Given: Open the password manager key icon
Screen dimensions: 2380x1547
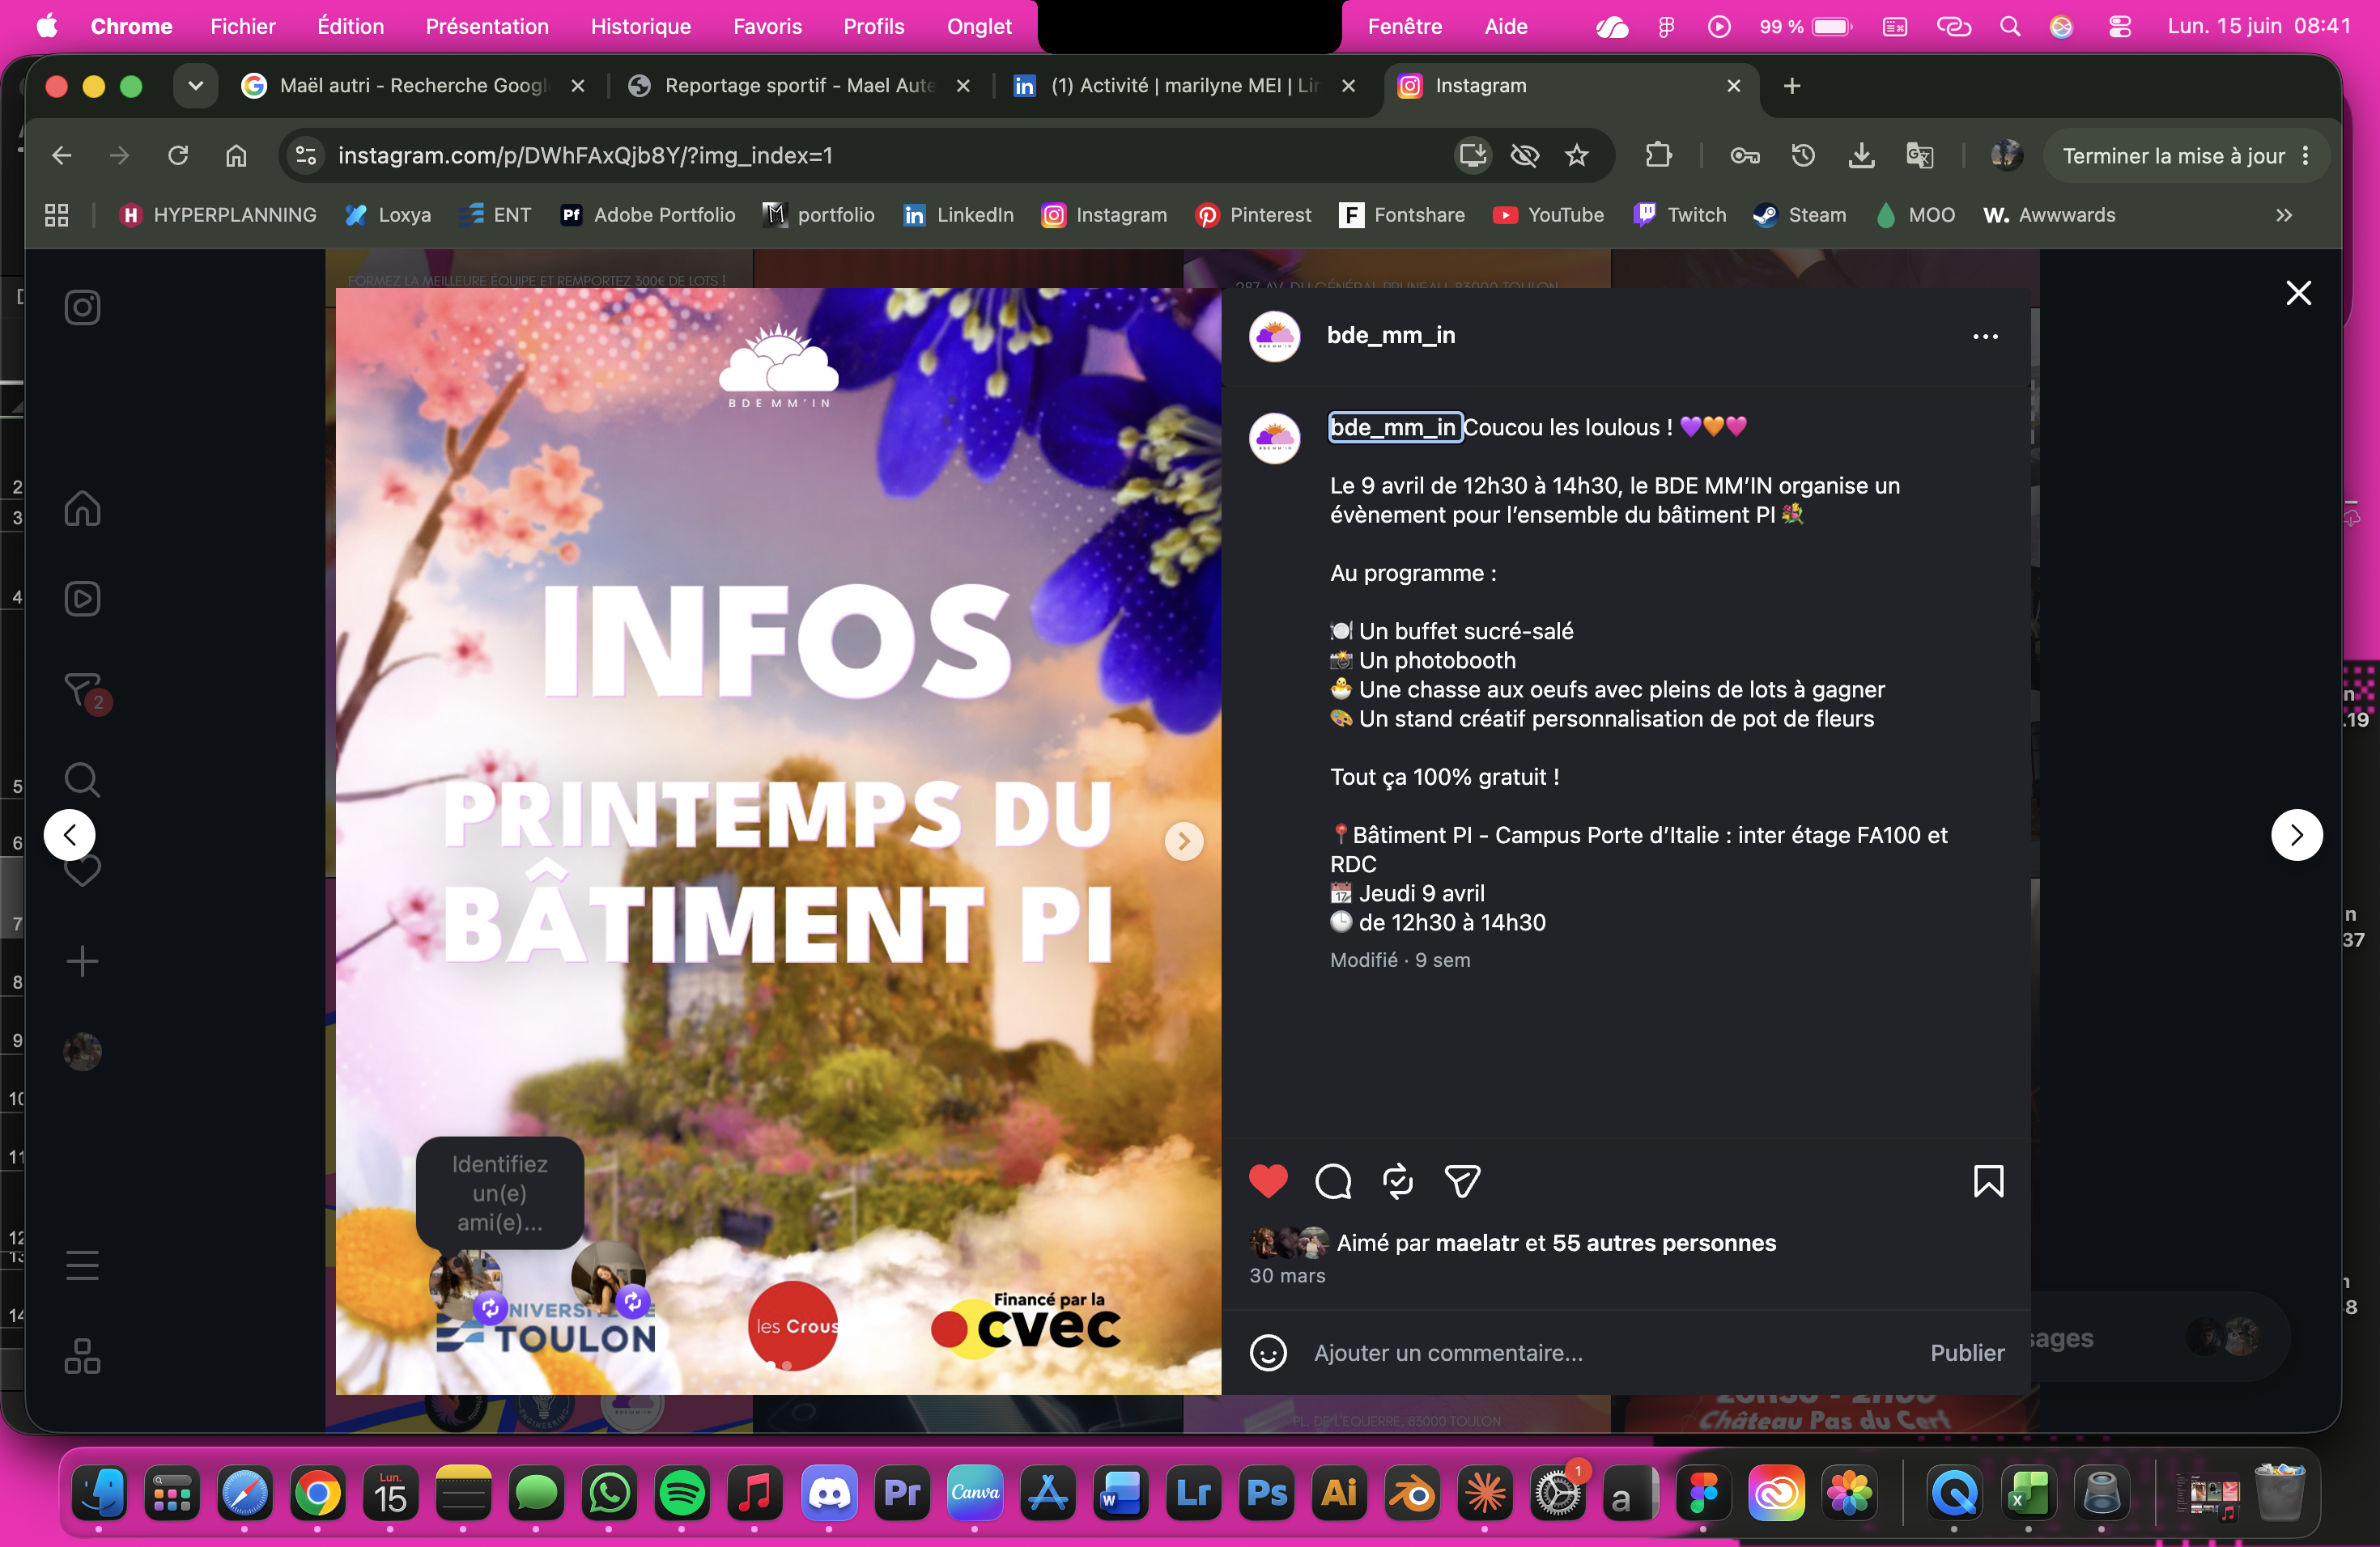Looking at the screenshot, I should 1744,155.
